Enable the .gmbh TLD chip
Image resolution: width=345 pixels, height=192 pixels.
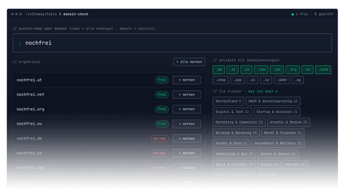coord(282,80)
